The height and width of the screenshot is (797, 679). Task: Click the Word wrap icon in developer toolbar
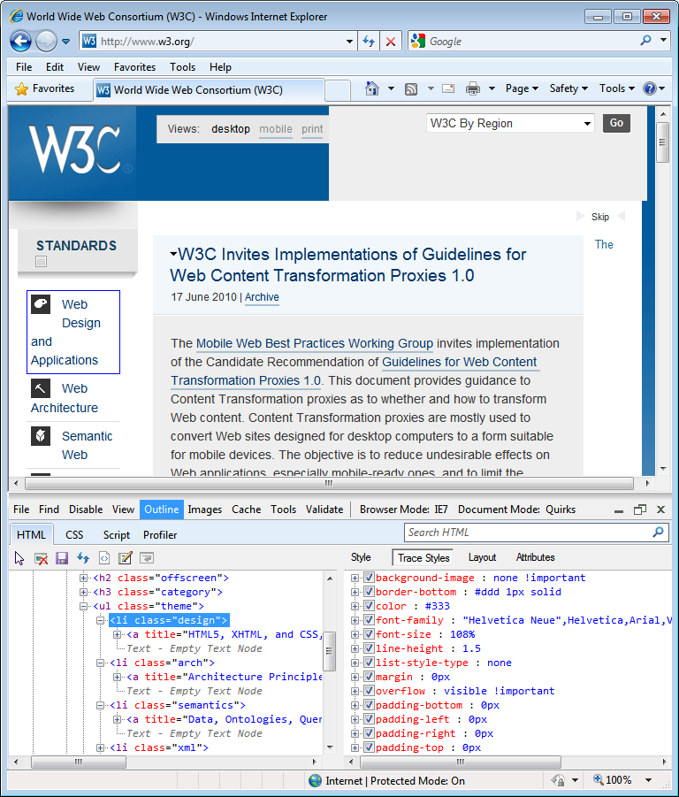tap(147, 558)
